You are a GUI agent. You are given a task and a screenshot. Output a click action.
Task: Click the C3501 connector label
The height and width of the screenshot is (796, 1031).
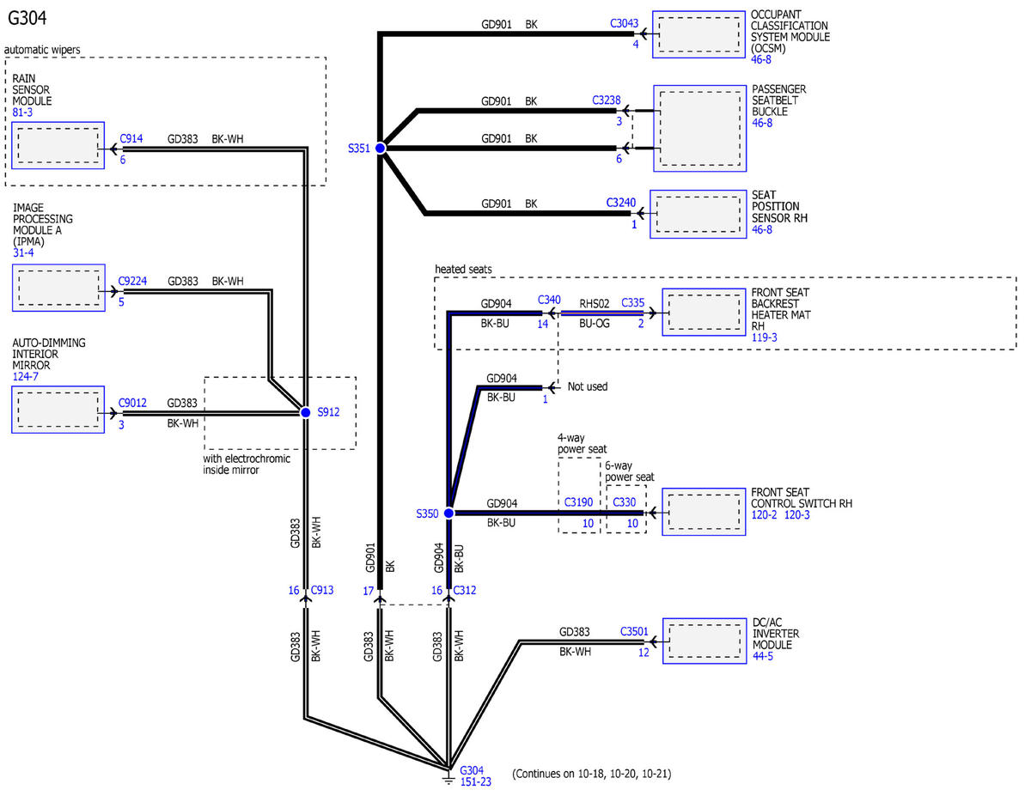click(x=635, y=631)
